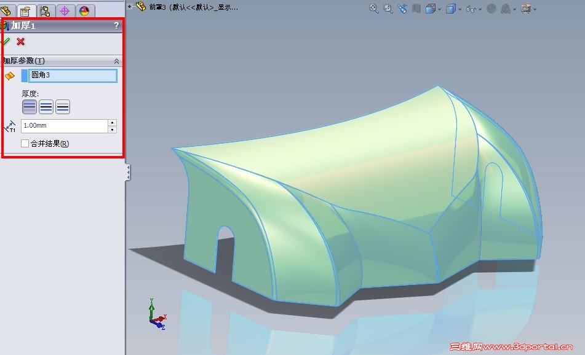Decrease thickness with the down spinner

coord(113,130)
